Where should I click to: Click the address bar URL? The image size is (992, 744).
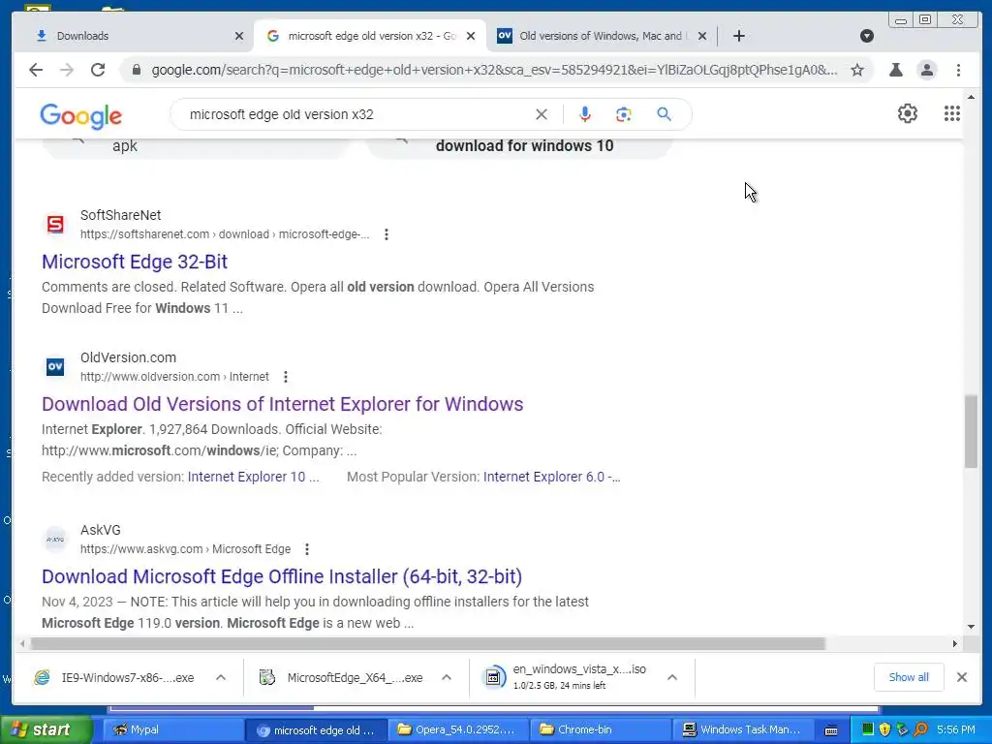tap(493, 70)
